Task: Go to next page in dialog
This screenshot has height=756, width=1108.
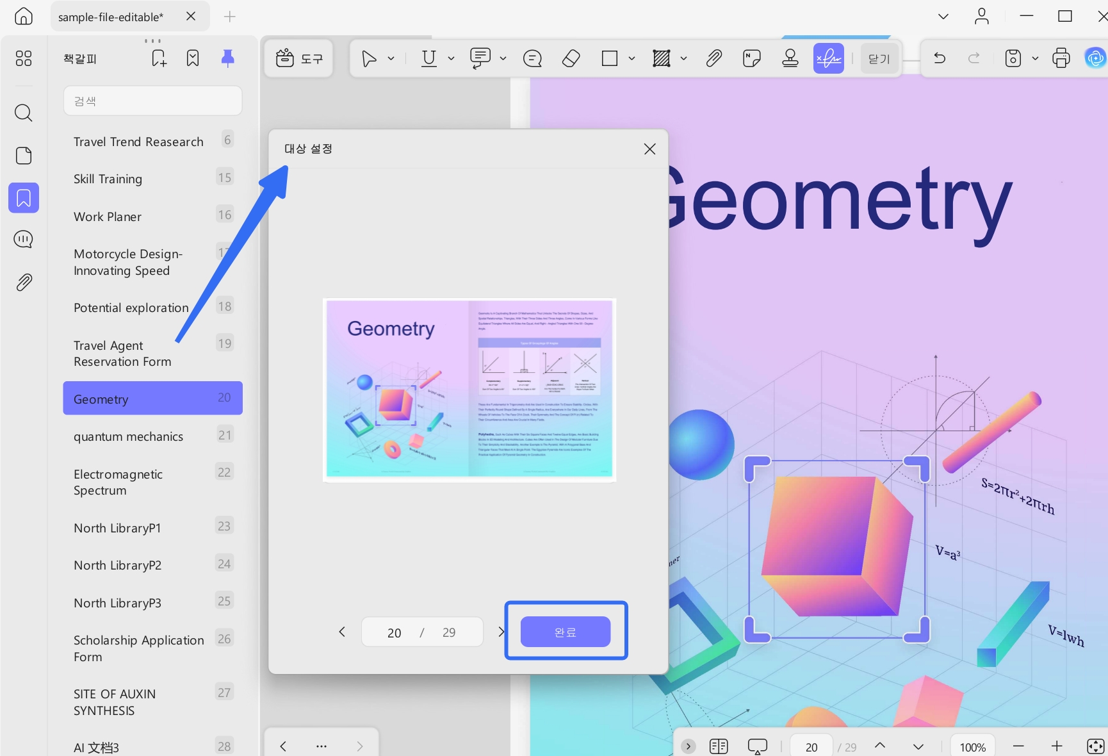Action: pos(501,632)
